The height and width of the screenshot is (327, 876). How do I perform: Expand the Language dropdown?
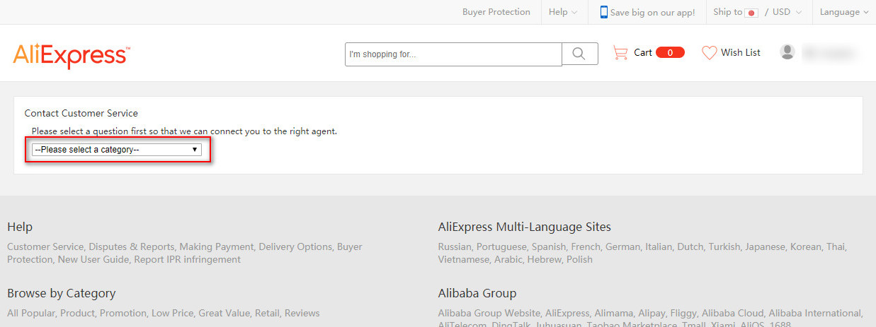tap(843, 12)
